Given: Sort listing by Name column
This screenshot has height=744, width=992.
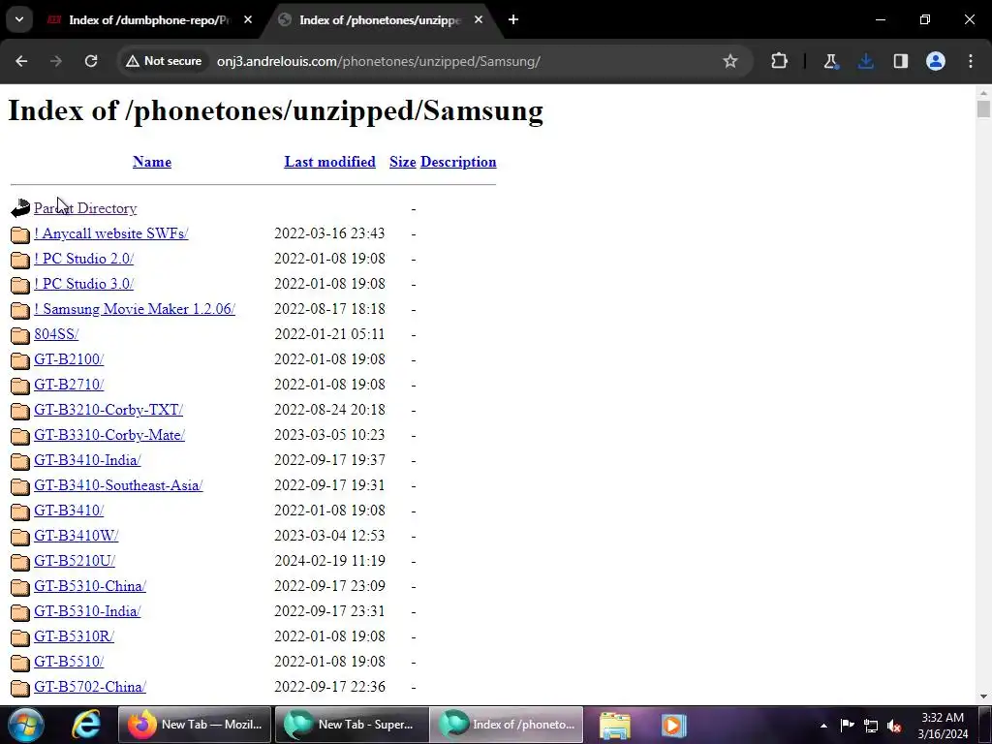Looking at the screenshot, I should 152,162.
